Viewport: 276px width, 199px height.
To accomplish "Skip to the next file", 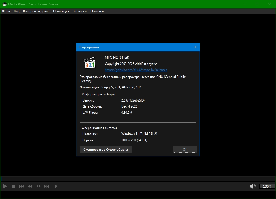I will coord(47,186).
